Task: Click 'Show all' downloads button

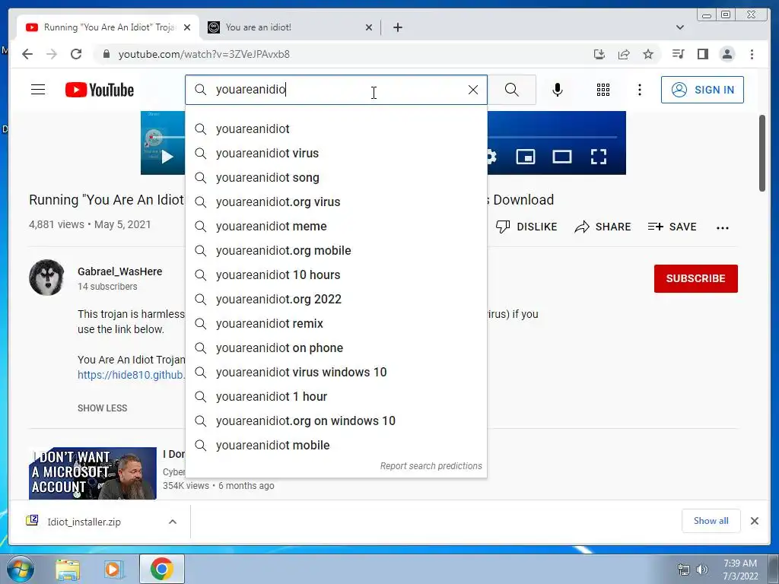Action: coord(711,520)
